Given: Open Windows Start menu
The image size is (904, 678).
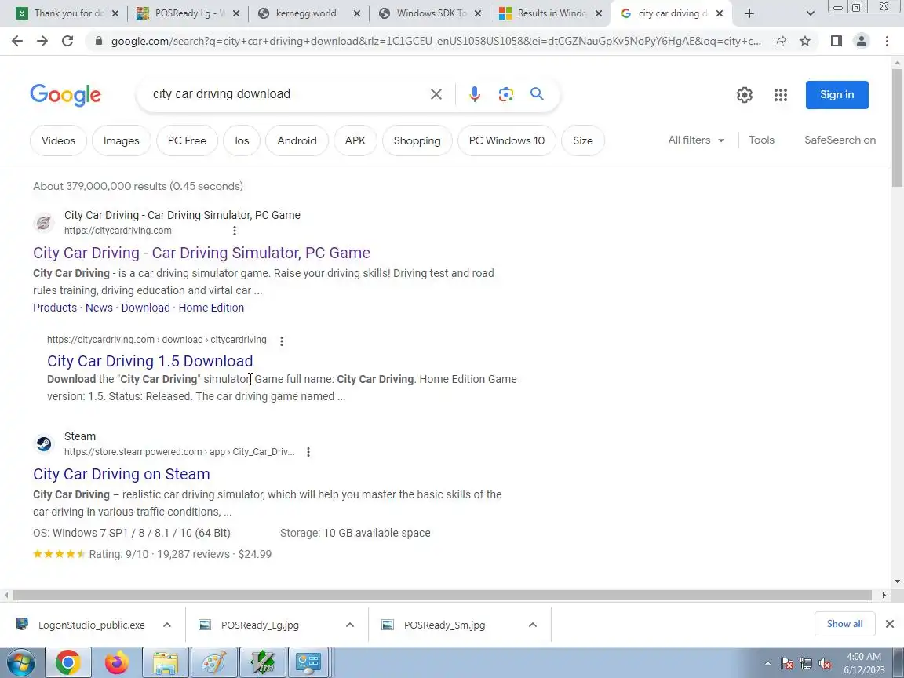Looking at the screenshot, I should point(20,662).
